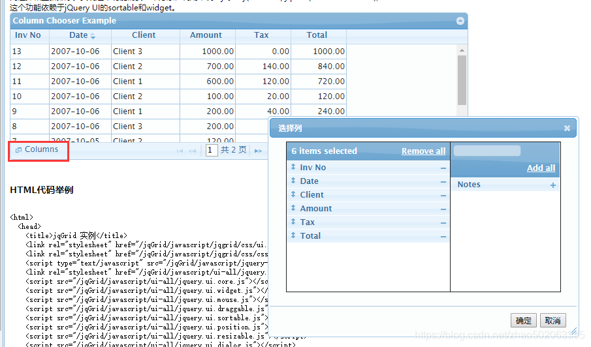This screenshot has height=347, width=591.
Task: Go to next page icon in pager
Action: coord(258,151)
